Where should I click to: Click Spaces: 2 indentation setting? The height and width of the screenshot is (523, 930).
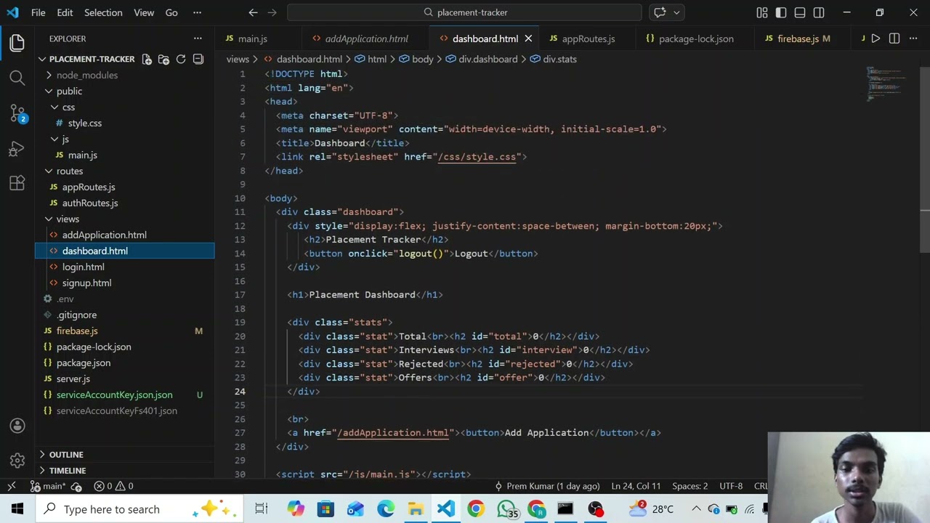point(690,486)
